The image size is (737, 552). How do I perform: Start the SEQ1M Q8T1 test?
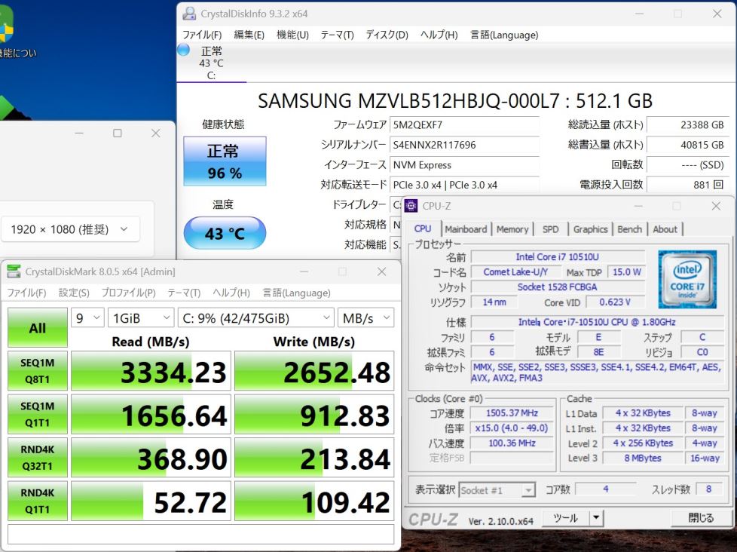point(38,371)
